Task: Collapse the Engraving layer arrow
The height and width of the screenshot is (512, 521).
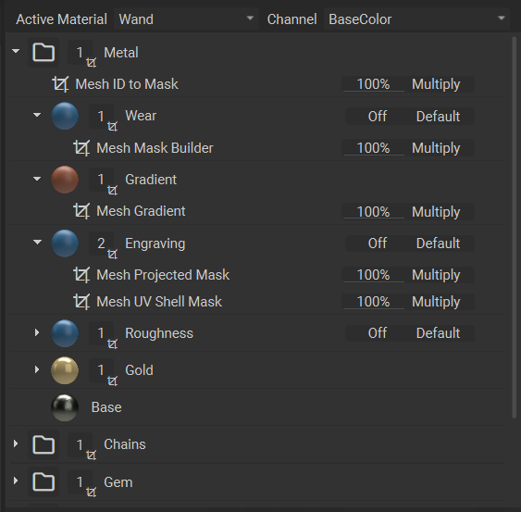Action: [x=37, y=242]
